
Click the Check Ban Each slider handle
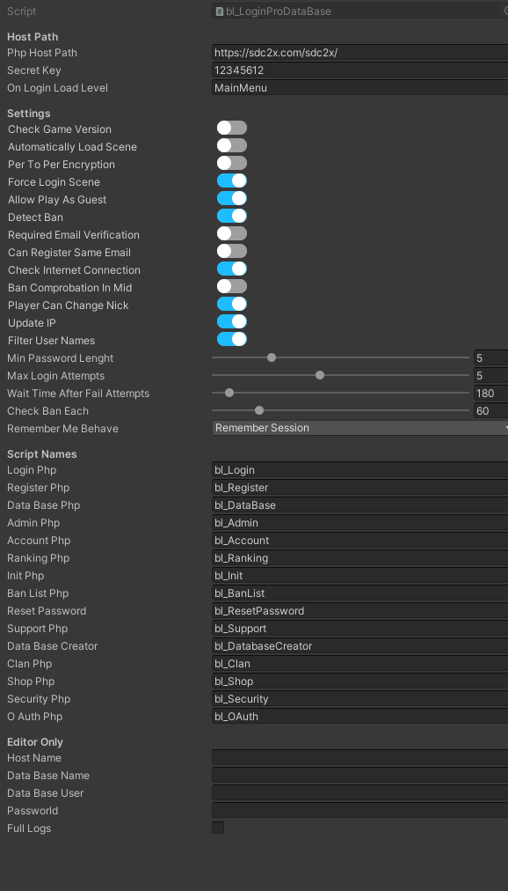[259, 410]
